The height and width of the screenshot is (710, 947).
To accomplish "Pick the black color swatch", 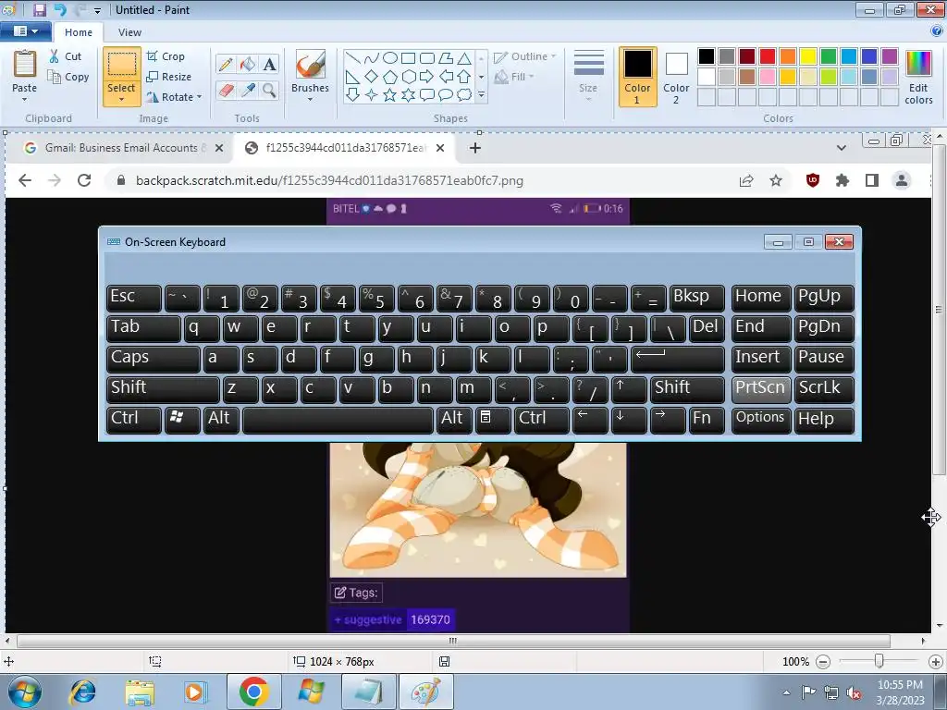I will (707, 56).
